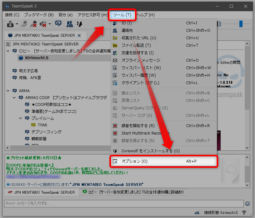Select the デブリーフィング channel
This screenshot has height=218, width=255.
[46, 132]
